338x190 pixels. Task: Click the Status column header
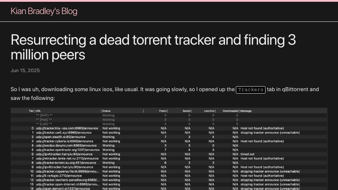(106, 111)
